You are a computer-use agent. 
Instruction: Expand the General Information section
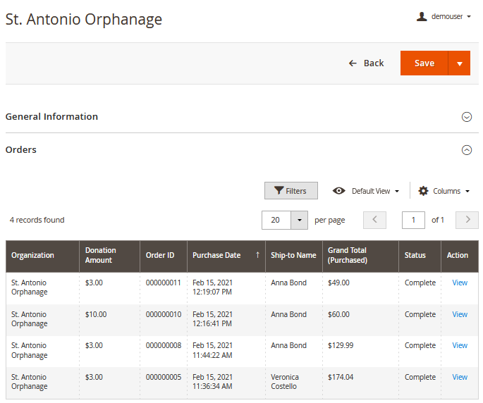(x=466, y=117)
